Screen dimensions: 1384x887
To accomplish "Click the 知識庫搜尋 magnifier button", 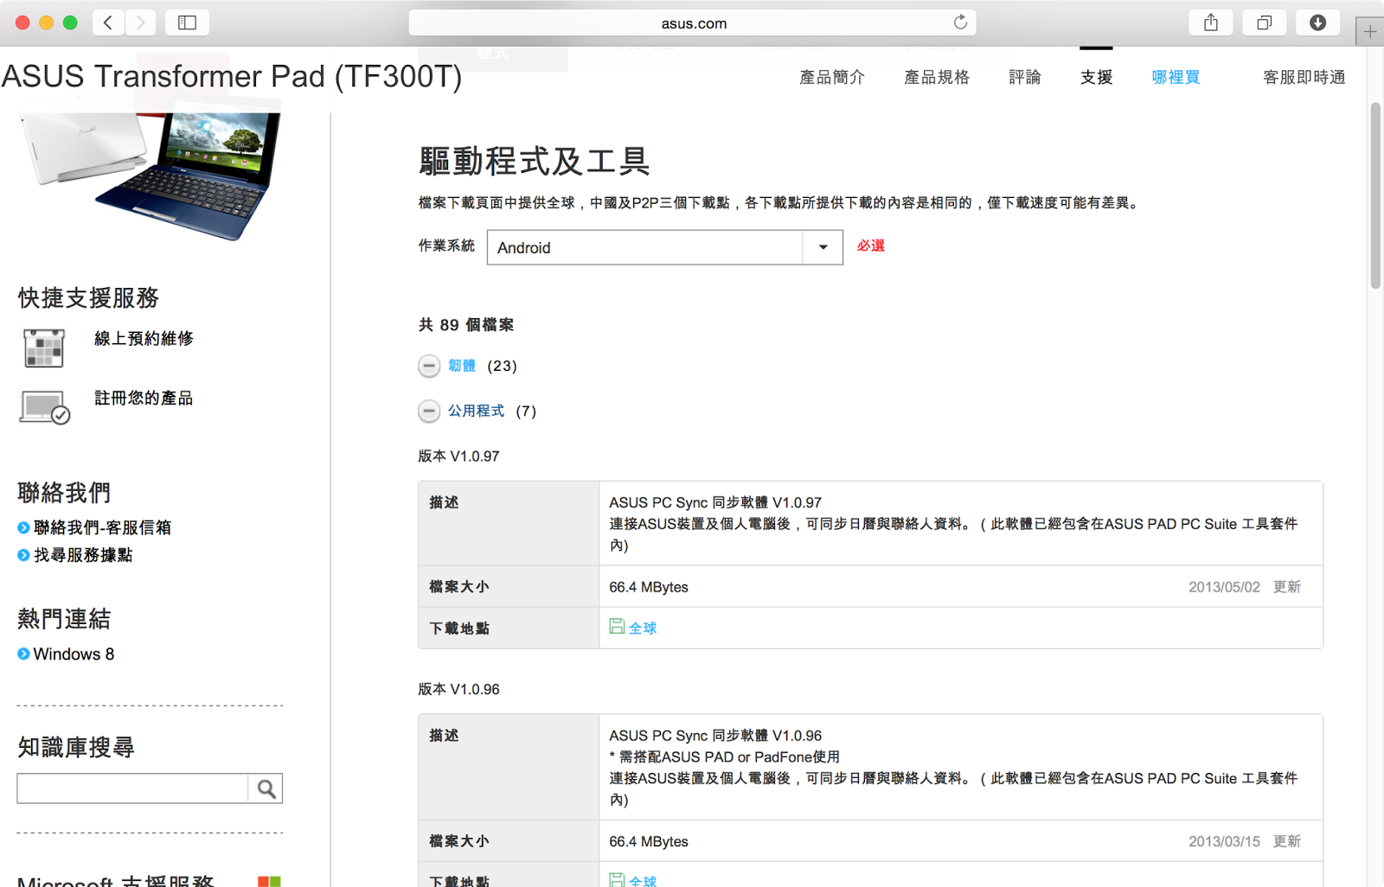I will tap(266, 788).
